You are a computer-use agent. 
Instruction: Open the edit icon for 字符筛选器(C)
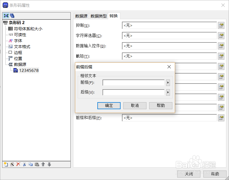tap(221, 36)
